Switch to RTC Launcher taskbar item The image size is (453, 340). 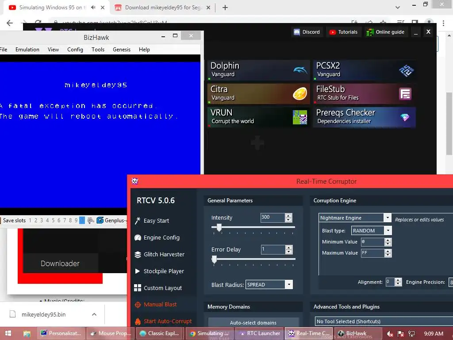point(259,333)
